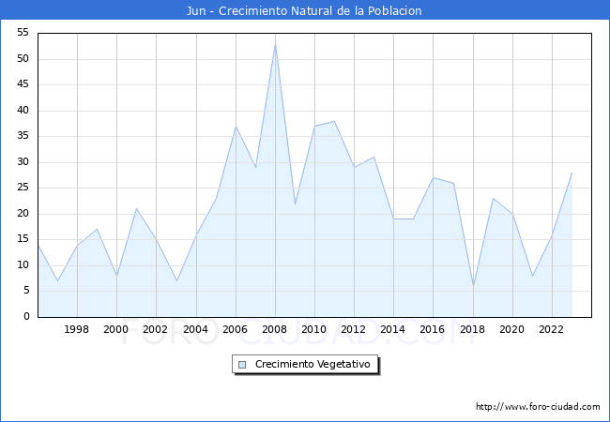Viewport: 610px width, 422px height.
Task: Click the 2012 x-axis label
Action: [x=353, y=329]
